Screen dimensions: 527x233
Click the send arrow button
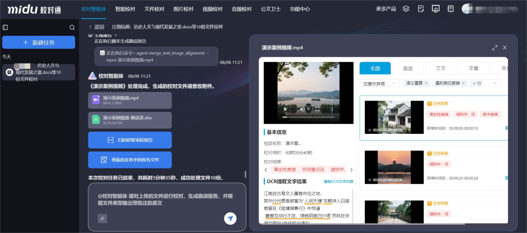[x=230, y=218]
